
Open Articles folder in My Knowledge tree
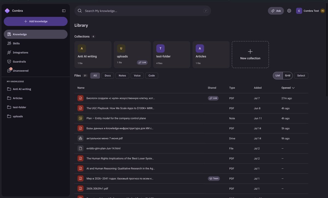[x=36, y=98]
